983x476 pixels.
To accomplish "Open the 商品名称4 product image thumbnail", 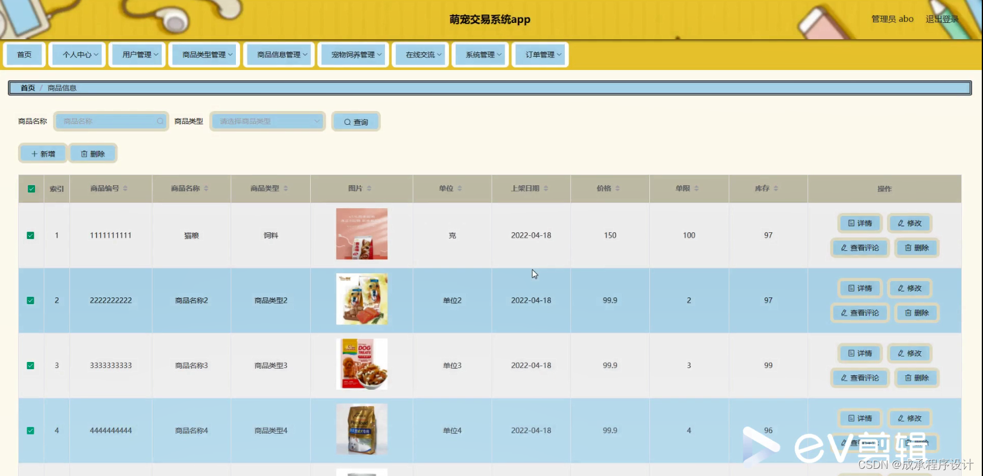I will coord(362,430).
